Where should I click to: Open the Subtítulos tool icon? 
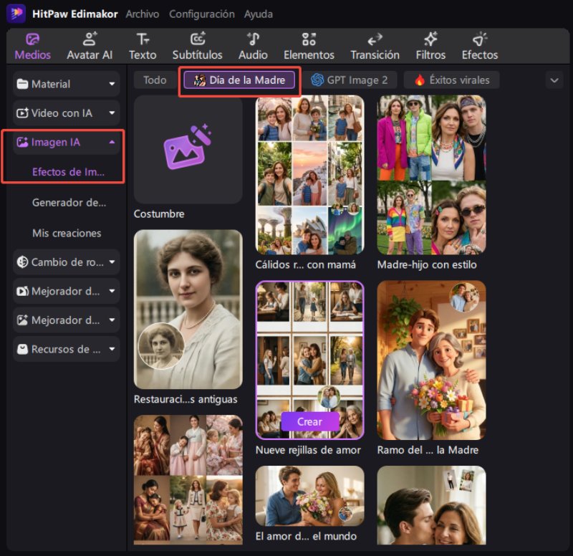(198, 39)
